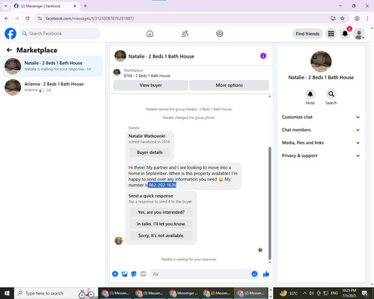Open the tab search dropdown arrow
Viewport: 374px width, 299px height.
coord(6,6)
